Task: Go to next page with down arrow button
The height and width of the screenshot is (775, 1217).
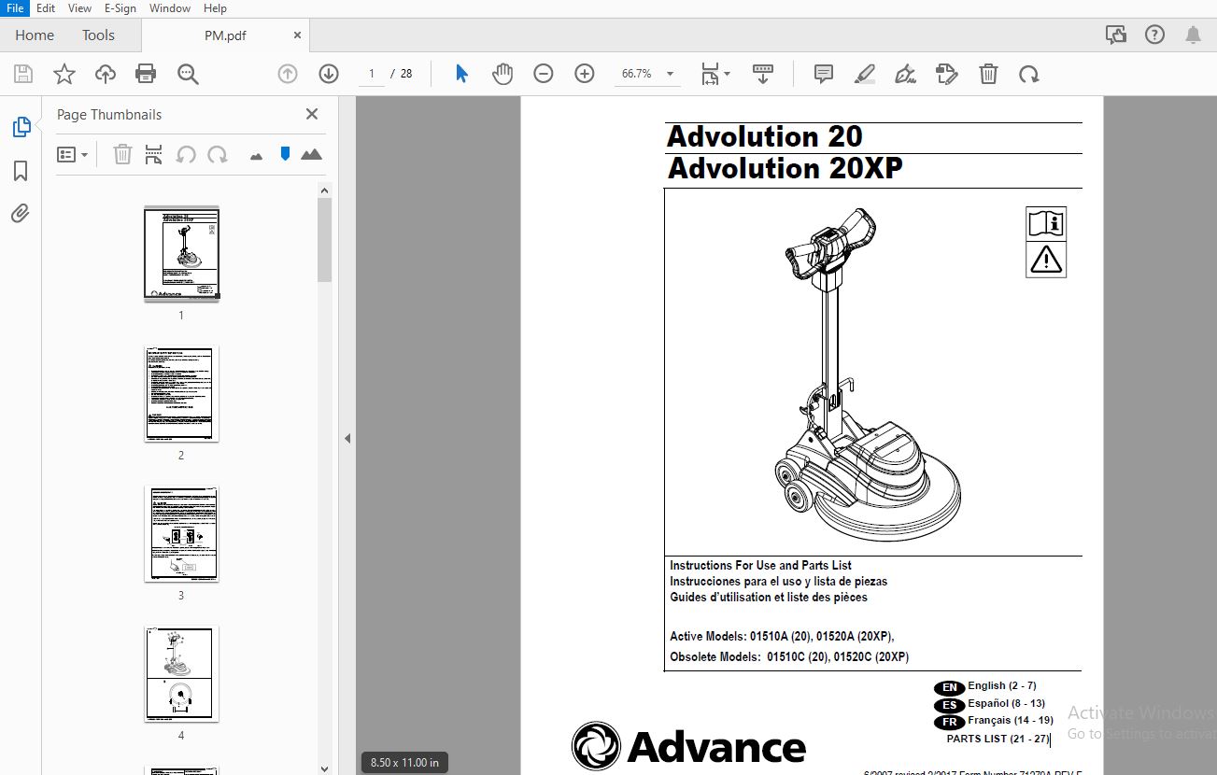Action: 328,73
